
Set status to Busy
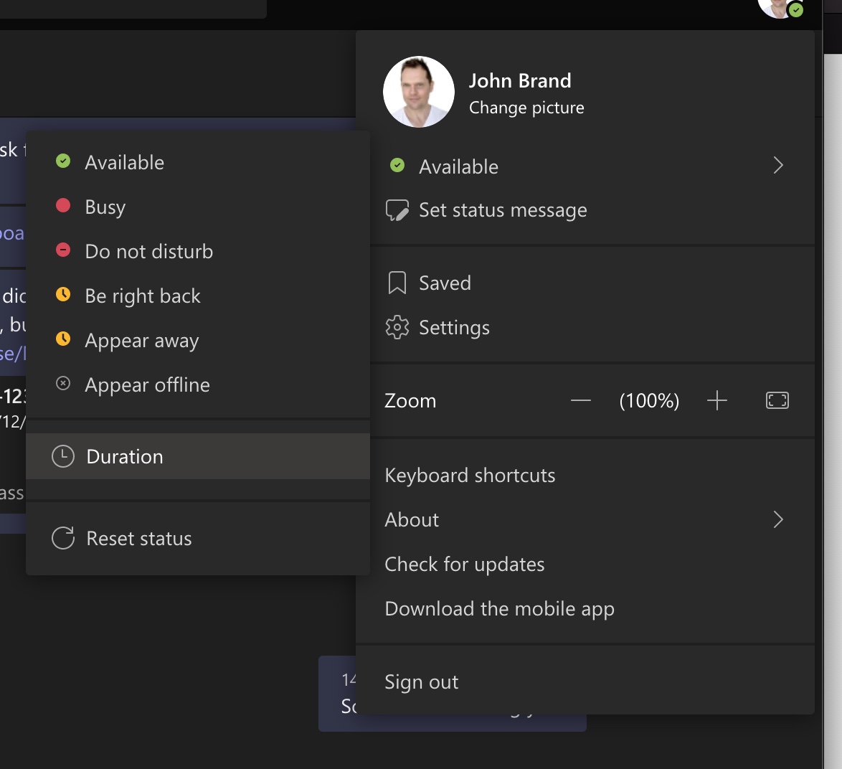coord(198,207)
